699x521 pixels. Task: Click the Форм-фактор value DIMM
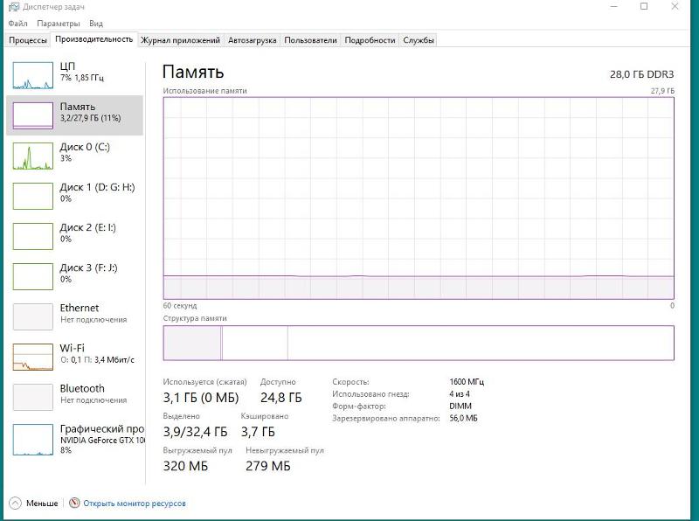point(460,406)
